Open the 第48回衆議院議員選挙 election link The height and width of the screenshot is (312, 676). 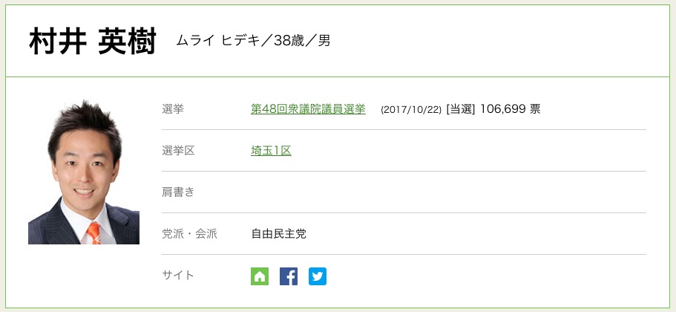pyautogui.click(x=308, y=109)
